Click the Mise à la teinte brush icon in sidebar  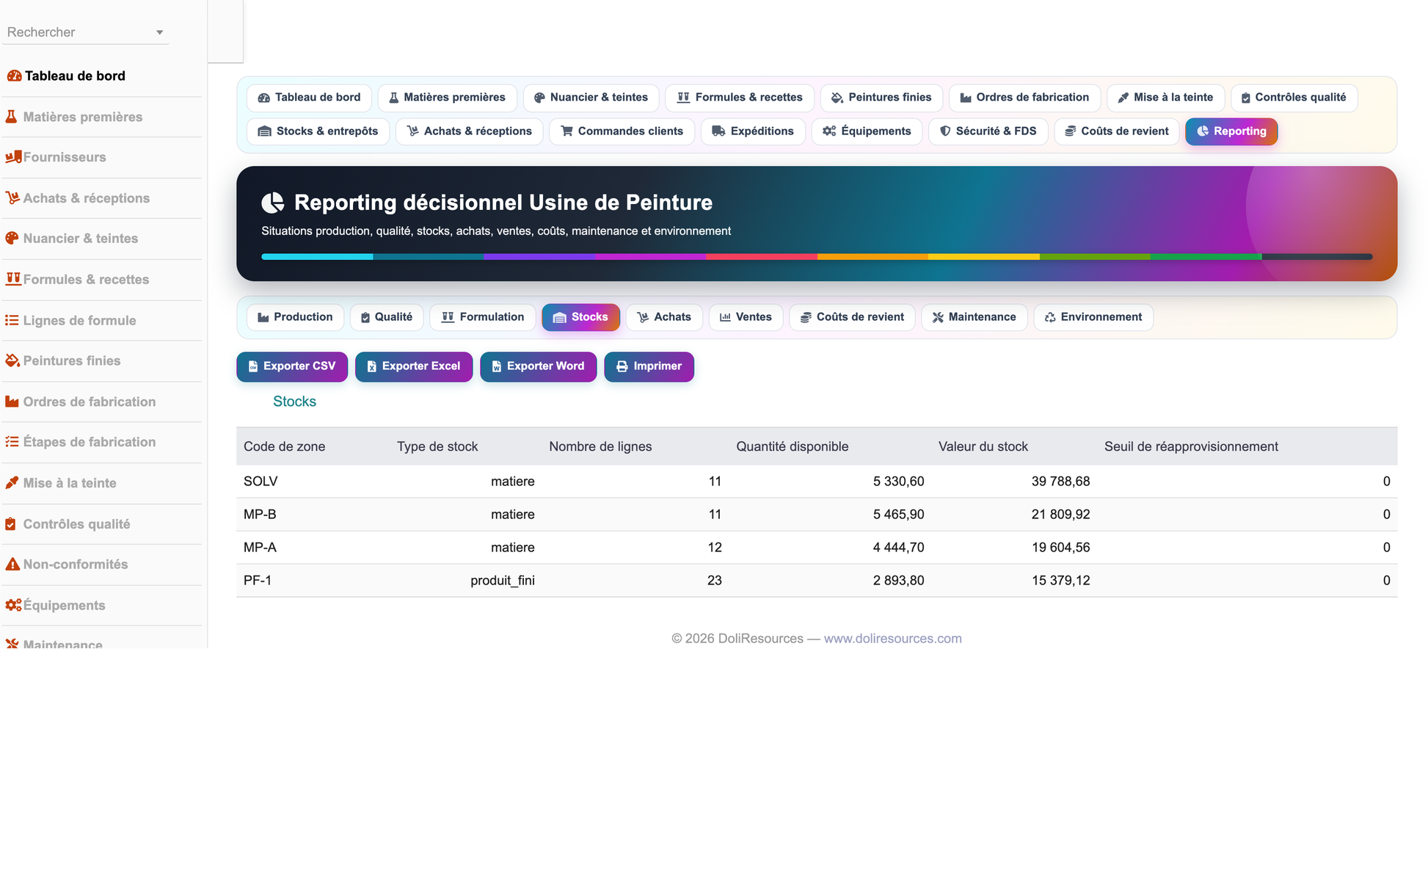tap(12, 483)
